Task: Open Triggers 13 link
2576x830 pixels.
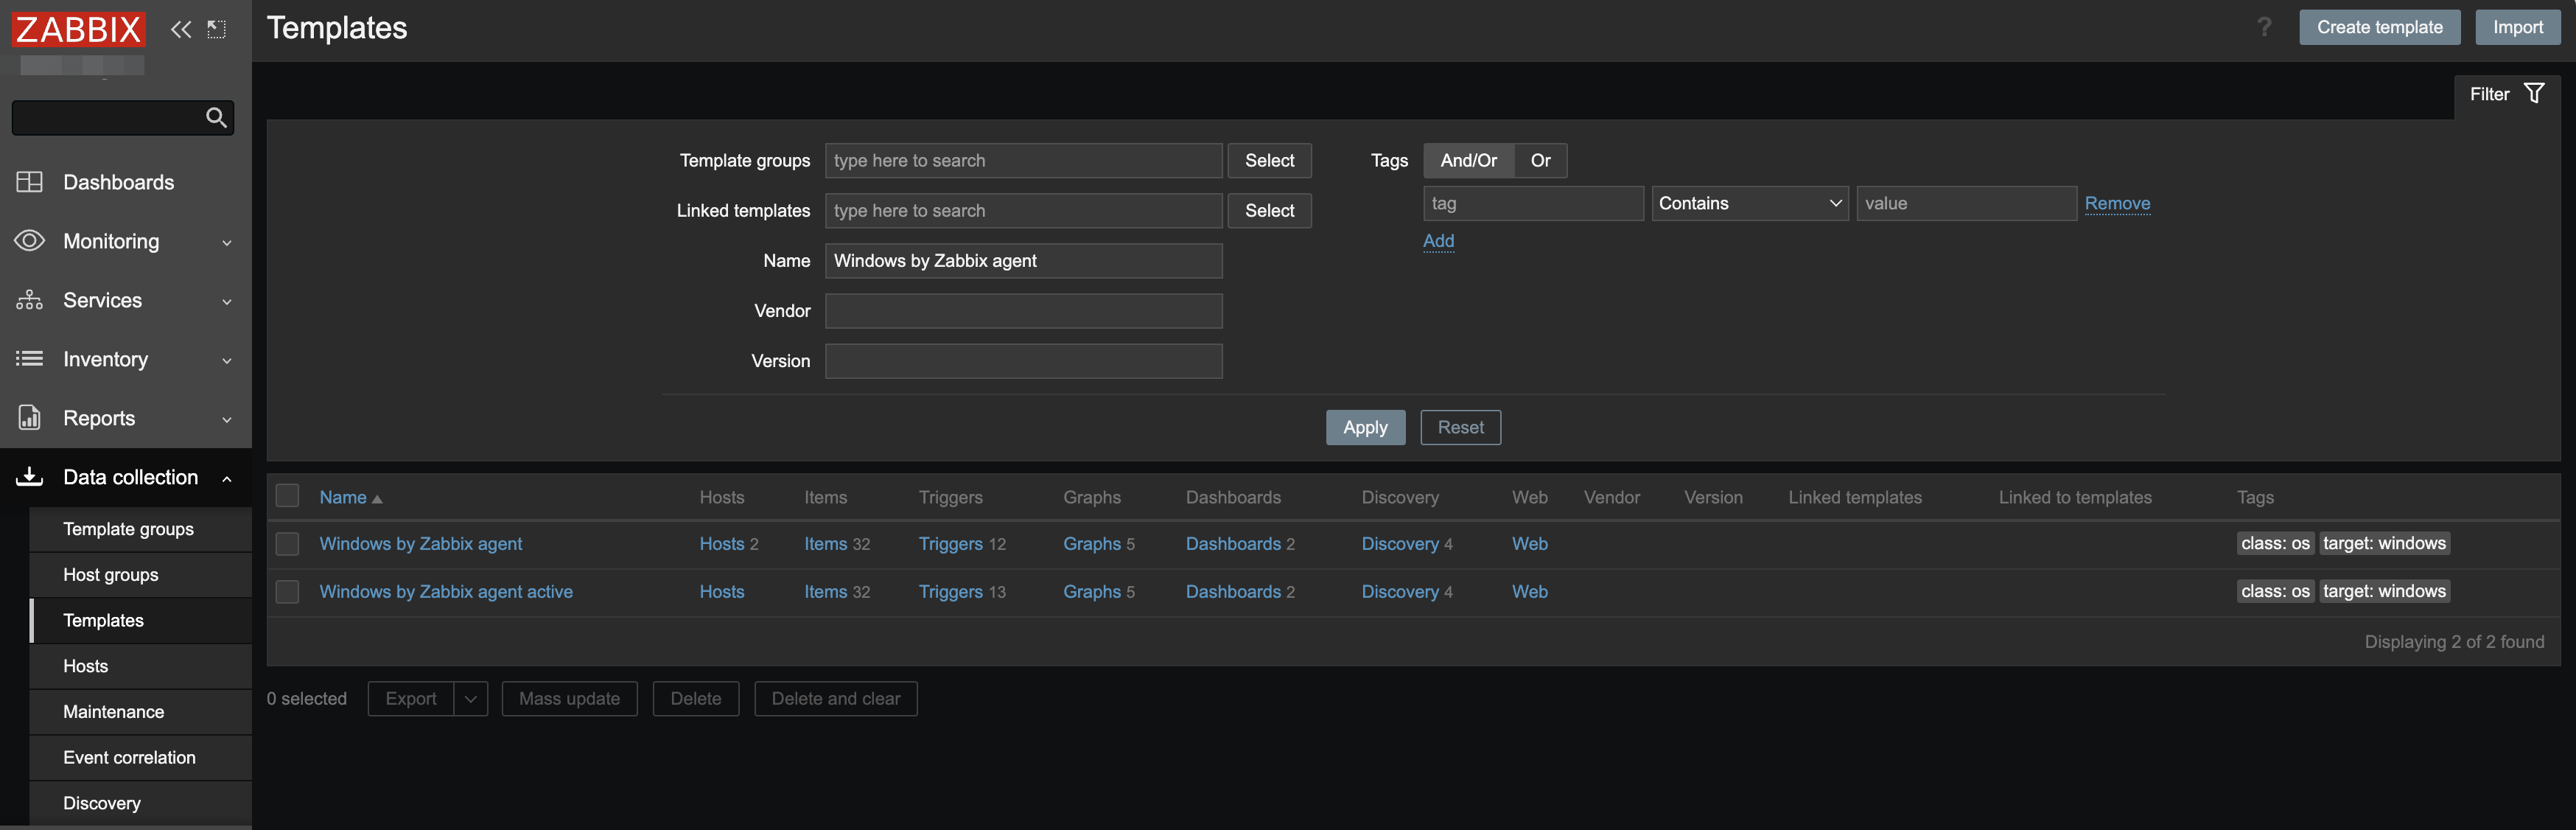Action: [950, 592]
